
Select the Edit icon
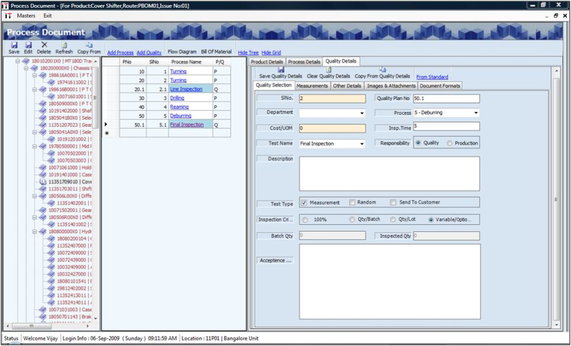pos(28,46)
